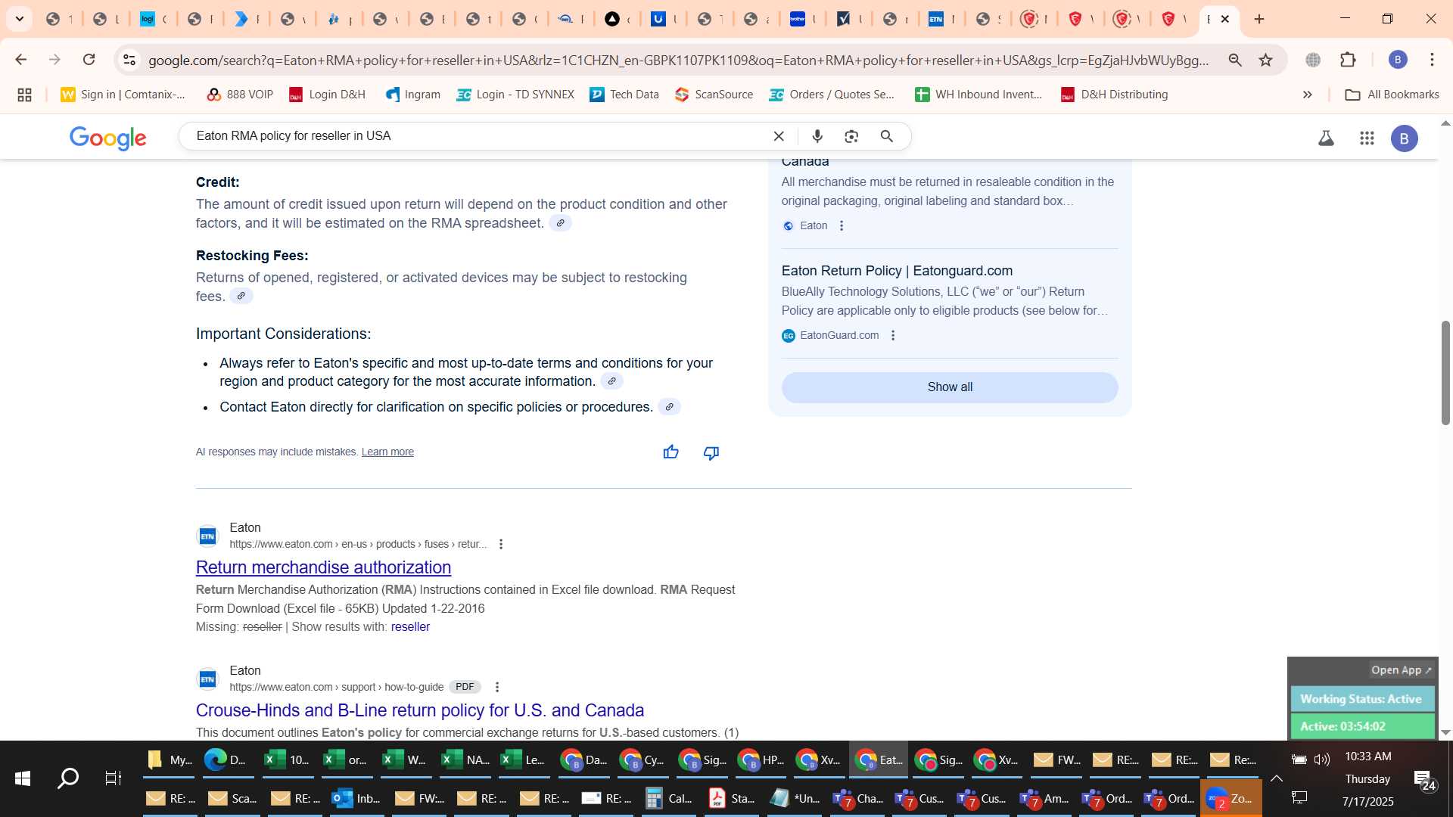1453x817 pixels.
Task: Start voice search with microphone icon
Action: pyautogui.click(x=817, y=136)
